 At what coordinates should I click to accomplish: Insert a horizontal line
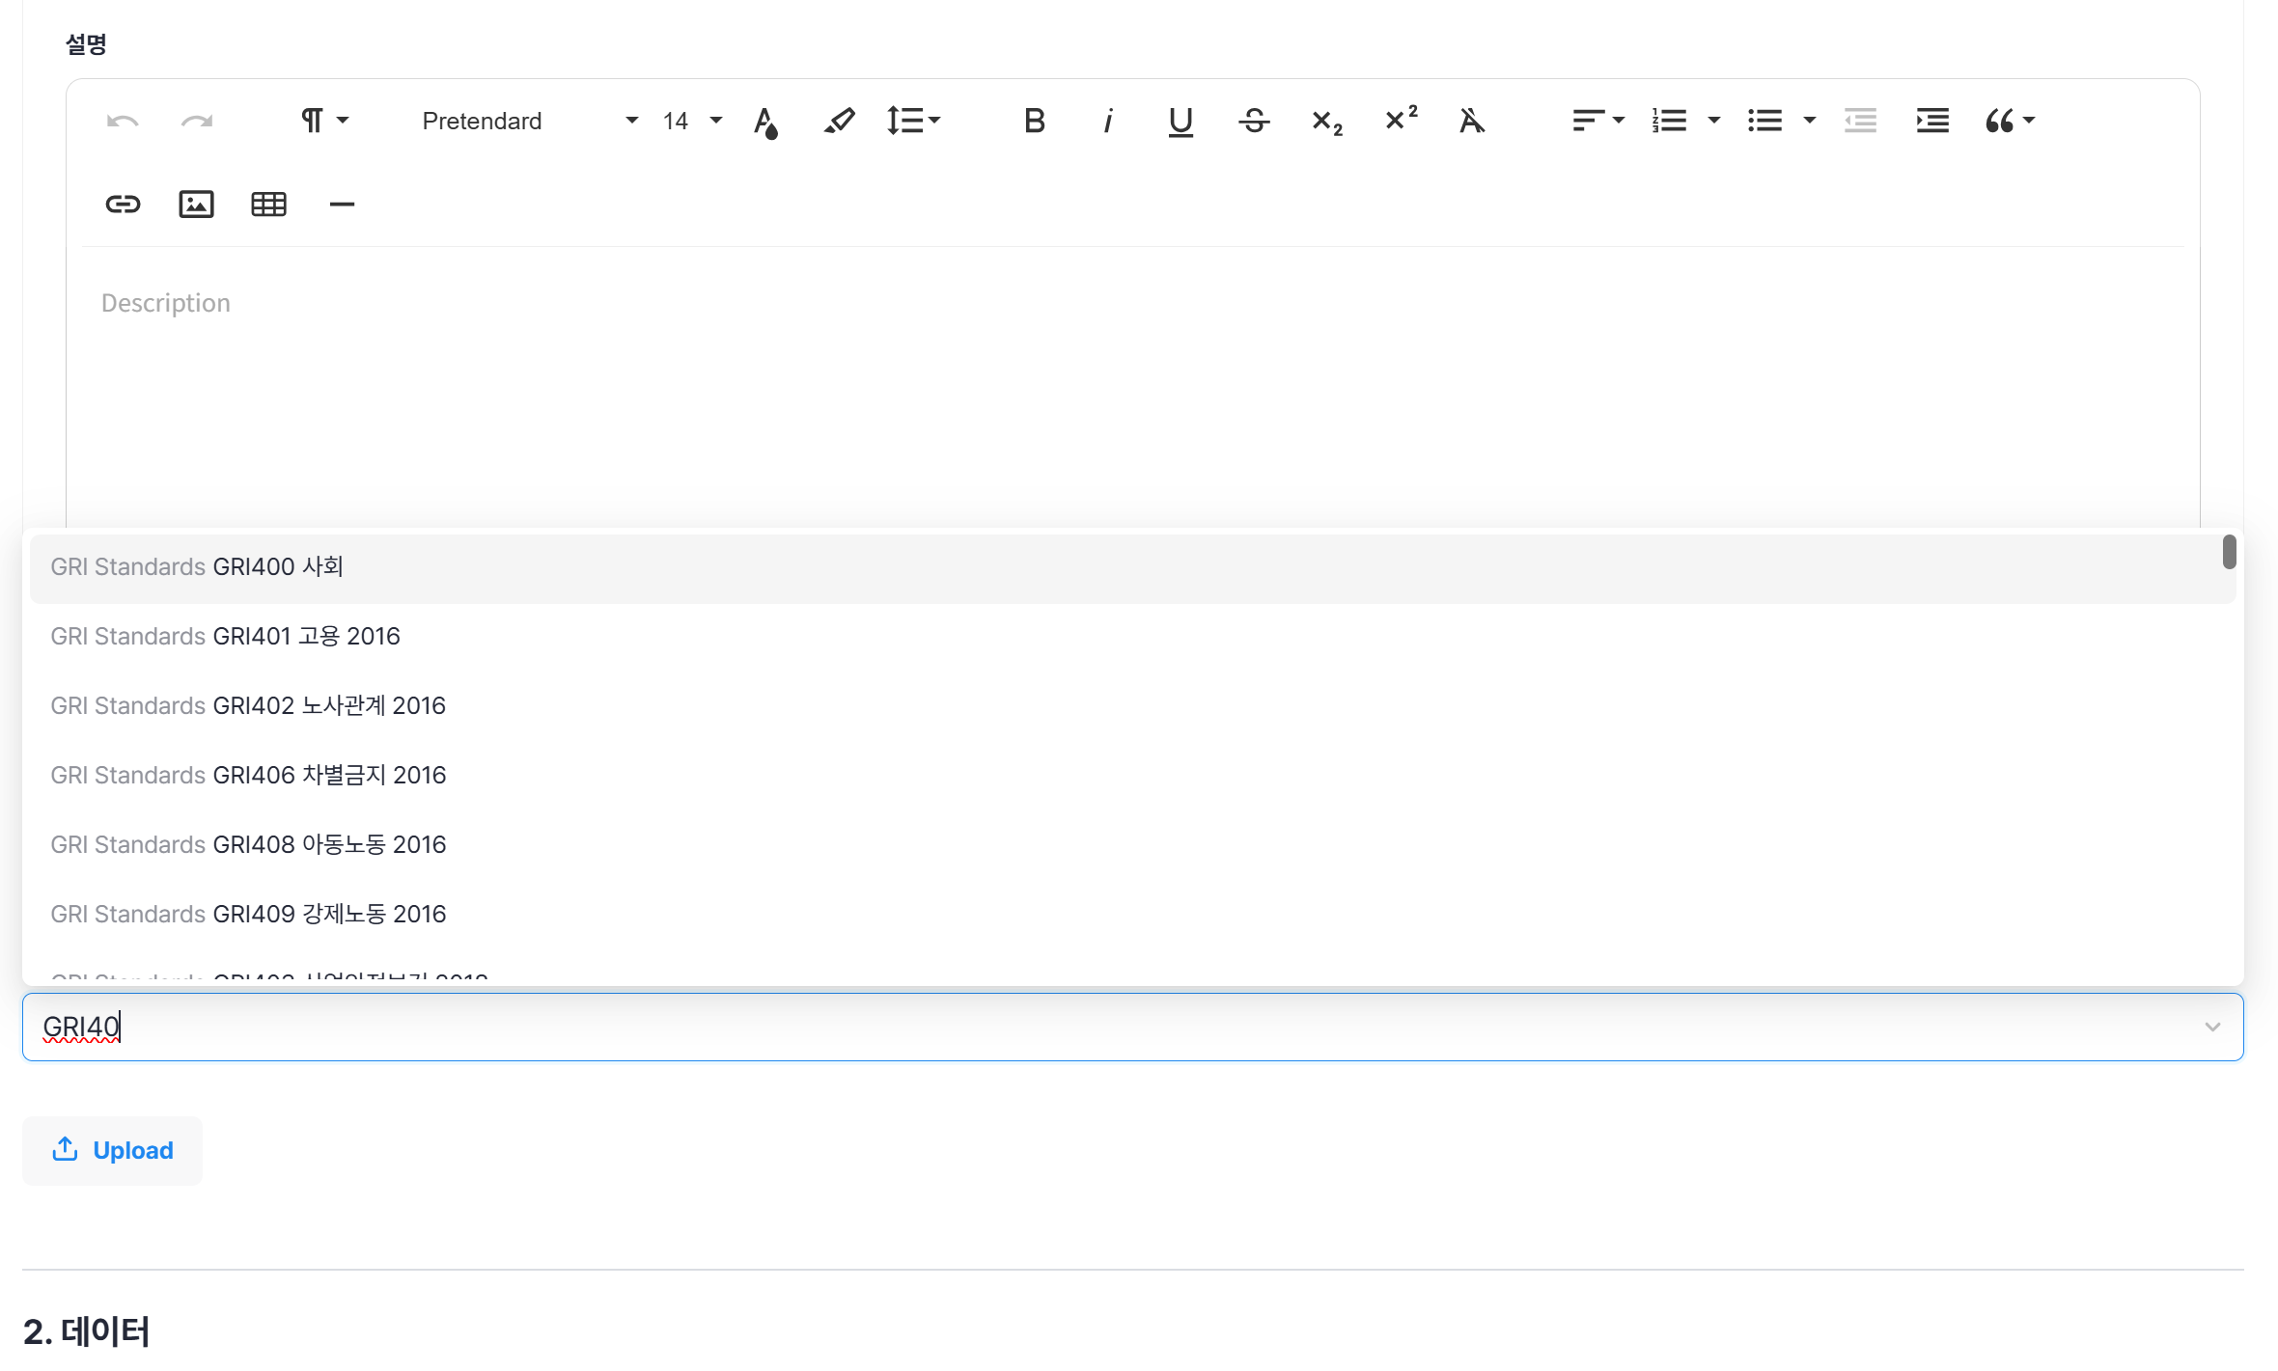[342, 204]
